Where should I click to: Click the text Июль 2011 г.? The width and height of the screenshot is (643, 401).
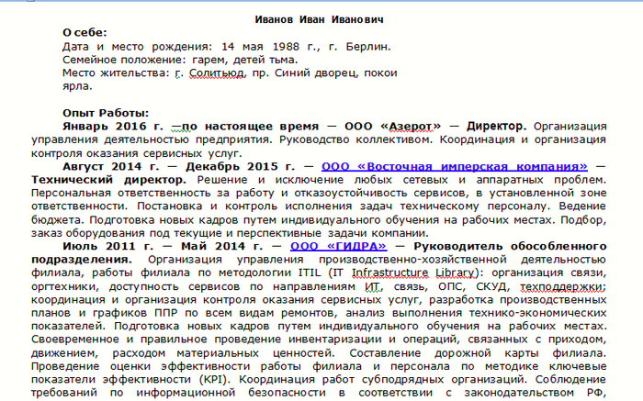[107, 246]
